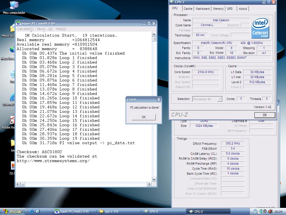Click Super PI vertical scrollbar down arrow
Screen dimensions: 286x215
[154, 179]
